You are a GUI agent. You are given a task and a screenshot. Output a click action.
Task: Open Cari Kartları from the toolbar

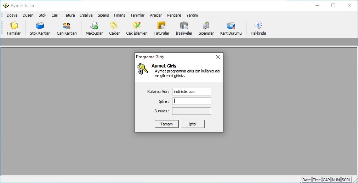tap(67, 28)
